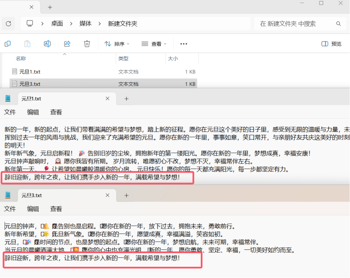The width and height of the screenshot is (350, 278).
Task: Click the rename icon in Explorer toolbar
Action: click(47, 44)
